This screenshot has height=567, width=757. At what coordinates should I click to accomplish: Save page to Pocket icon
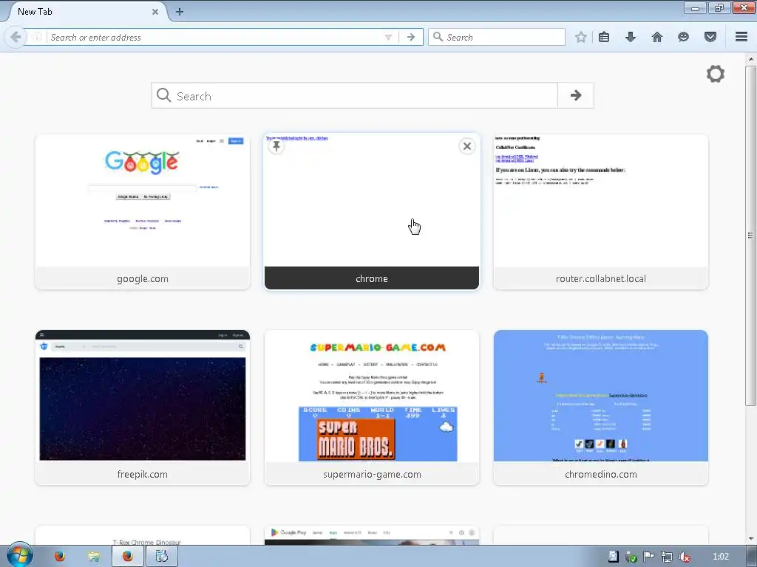(x=710, y=37)
